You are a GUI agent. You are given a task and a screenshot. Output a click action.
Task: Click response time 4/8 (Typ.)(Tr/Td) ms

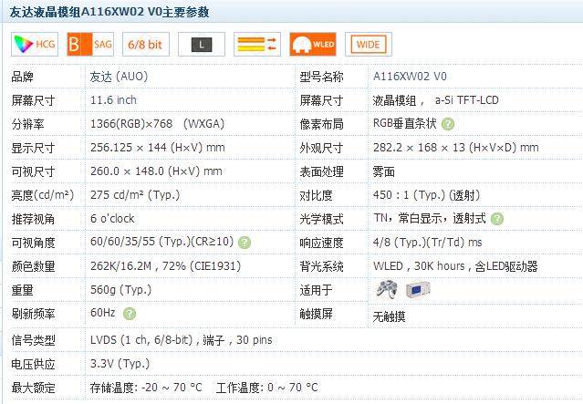(x=428, y=243)
